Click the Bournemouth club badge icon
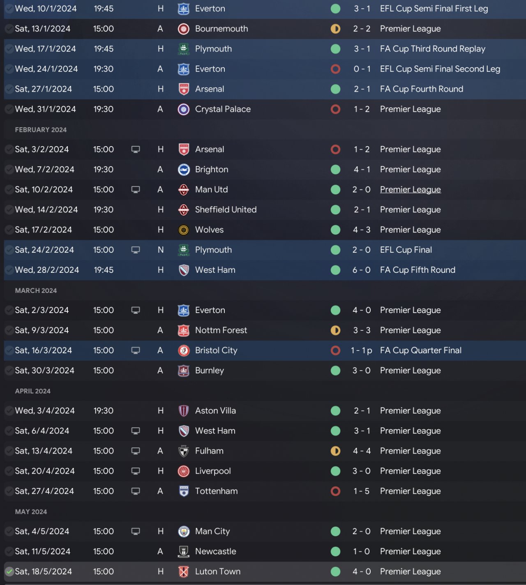 click(x=183, y=29)
